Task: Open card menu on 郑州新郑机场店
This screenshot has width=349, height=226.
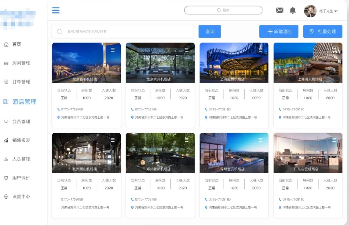Action: pyautogui.click(x=186, y=140)
